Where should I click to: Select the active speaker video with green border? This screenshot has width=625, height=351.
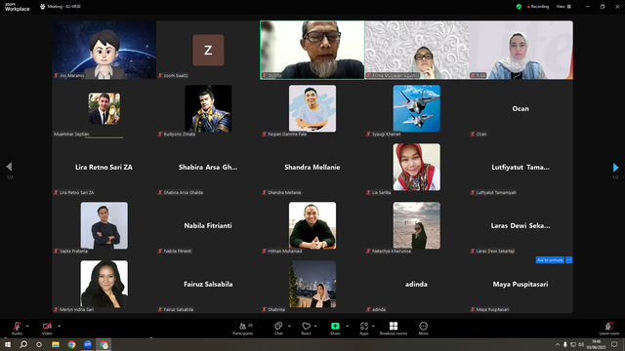click(312, 50)
